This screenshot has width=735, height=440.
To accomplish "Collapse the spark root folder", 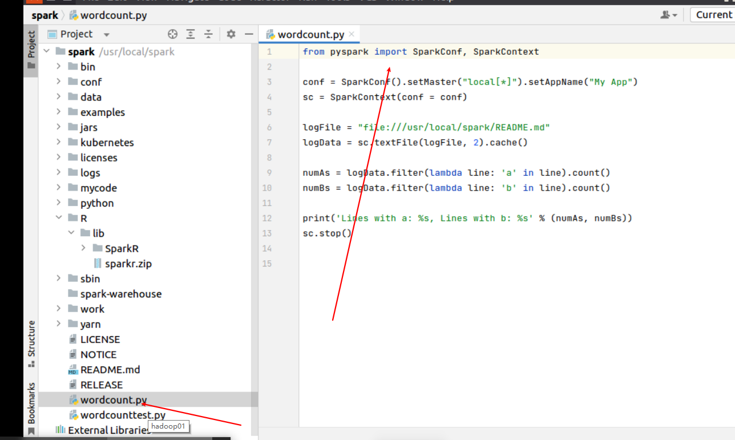I will click(x=46, y=51).
